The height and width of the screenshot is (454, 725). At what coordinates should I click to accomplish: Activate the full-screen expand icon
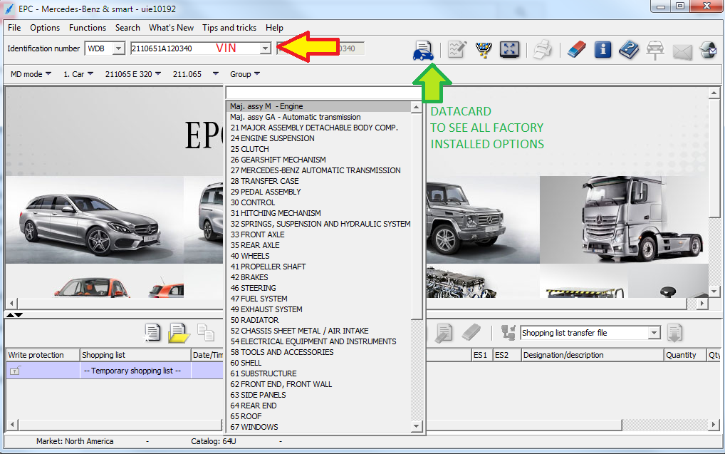pyautogui.click(x=510, y=50)
